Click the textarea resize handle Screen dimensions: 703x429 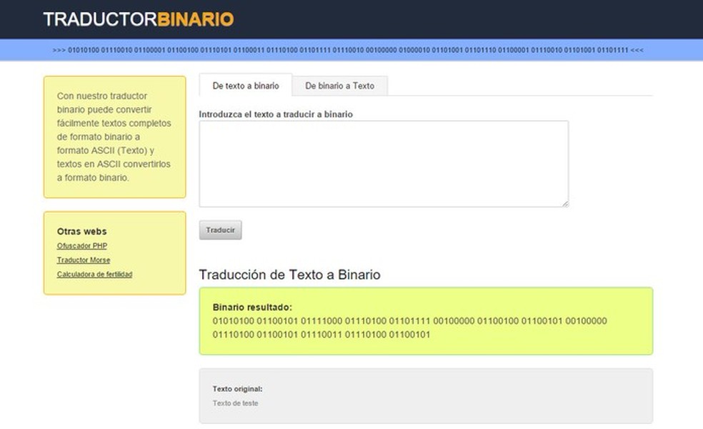click(565, 204)
